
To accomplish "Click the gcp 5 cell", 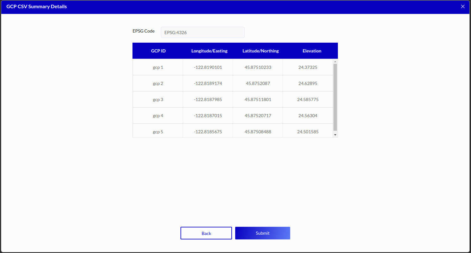I will point(158,131).
